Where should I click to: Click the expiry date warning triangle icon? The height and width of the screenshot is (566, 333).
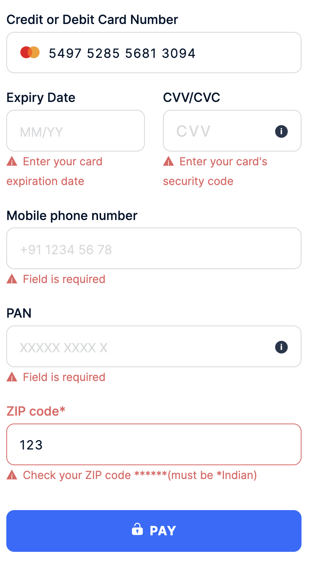(x=11, y=161)
